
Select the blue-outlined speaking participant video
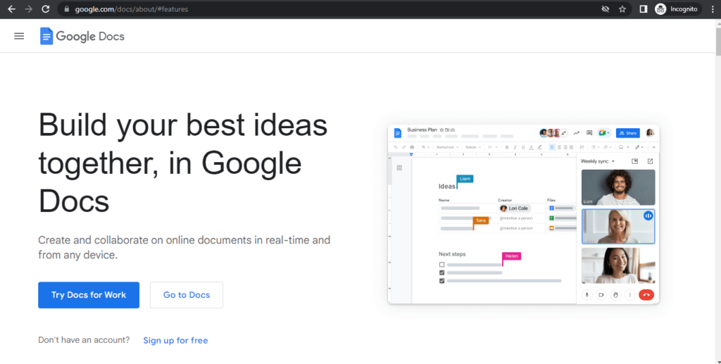(x=618, y=227)
